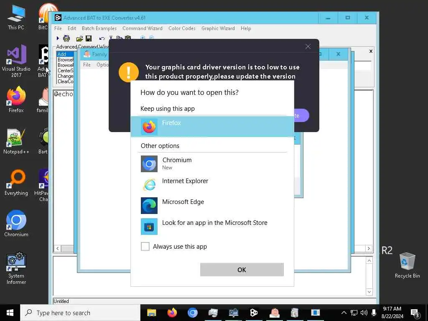Open the volume speaker tray icon
Screen dimensions: 428x321
coord(364,313)
